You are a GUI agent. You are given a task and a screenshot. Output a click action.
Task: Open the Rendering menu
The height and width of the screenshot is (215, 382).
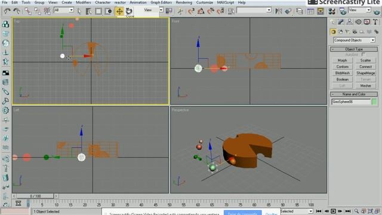[x=184, y=2]
